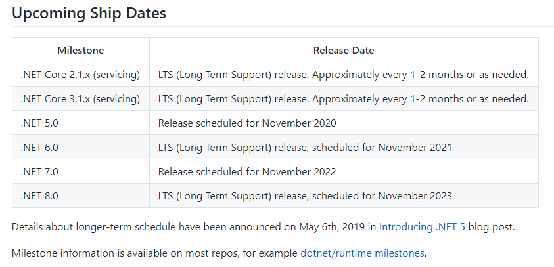Click the November 2023 LTS release text
The width and height of the screenshot is (554, 267).
pos(306,195)
